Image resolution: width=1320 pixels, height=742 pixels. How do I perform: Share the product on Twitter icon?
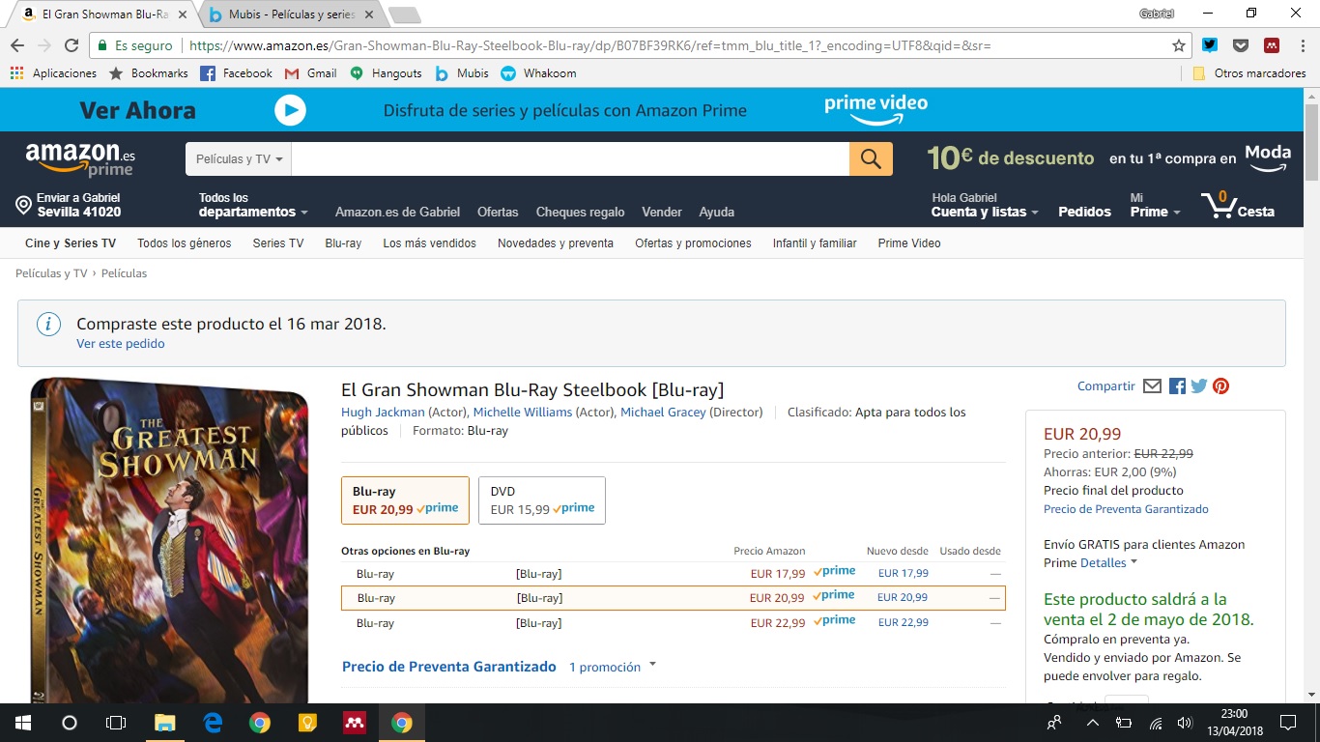pos(1199,386)
